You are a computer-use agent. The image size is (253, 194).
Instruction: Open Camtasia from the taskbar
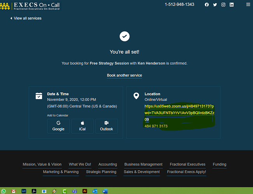[x=65, y=191]
